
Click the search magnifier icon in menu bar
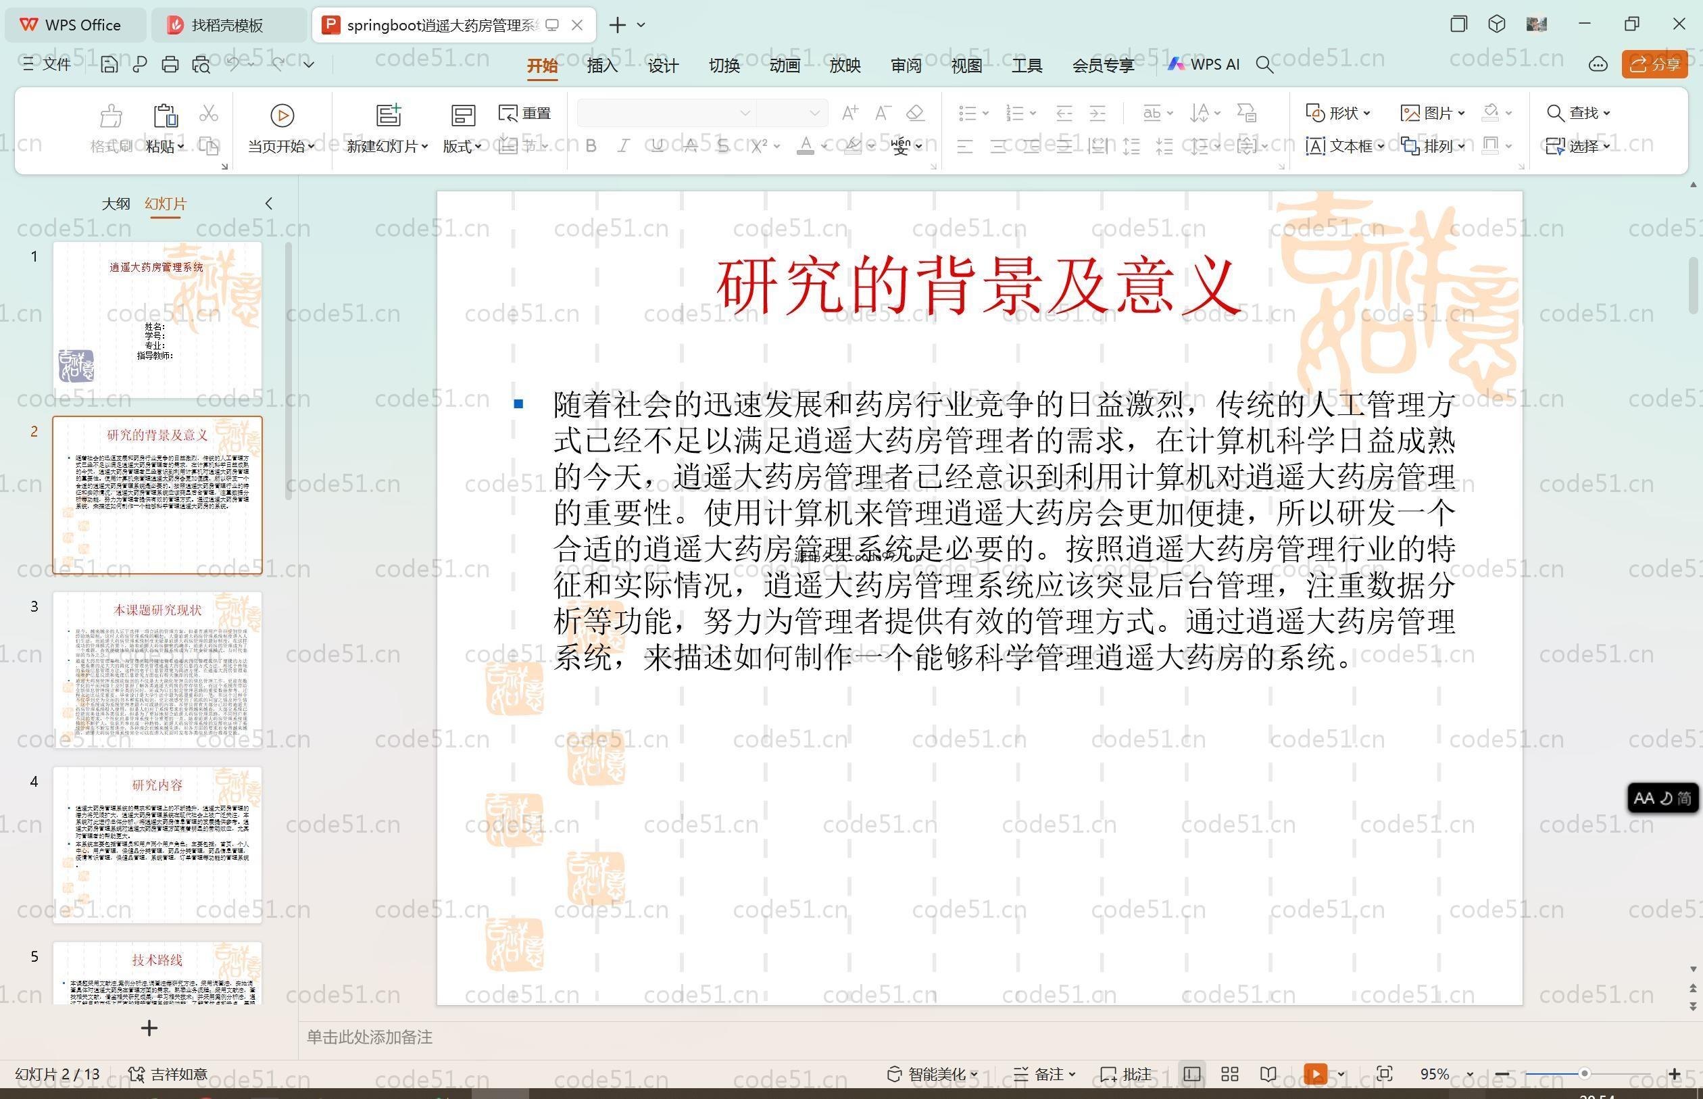(x=1264, y=65)
